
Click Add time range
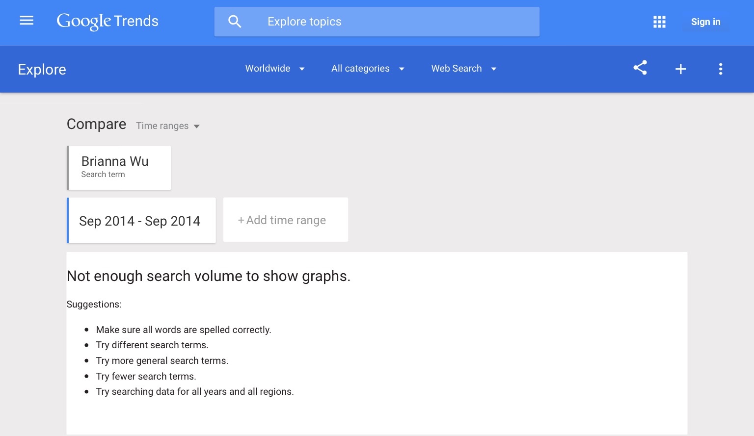tap(286, 220)
